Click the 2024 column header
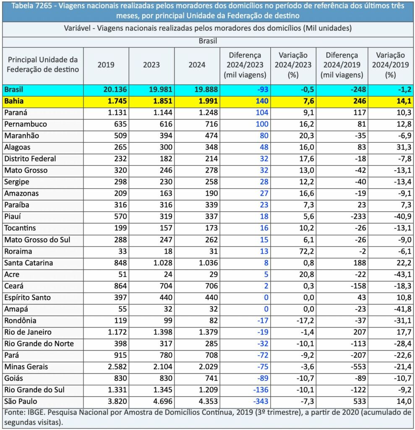 (197, 65)
